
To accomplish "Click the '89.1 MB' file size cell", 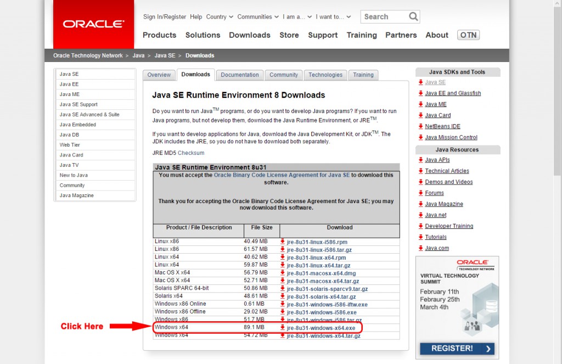I will [x=254, y=327].
